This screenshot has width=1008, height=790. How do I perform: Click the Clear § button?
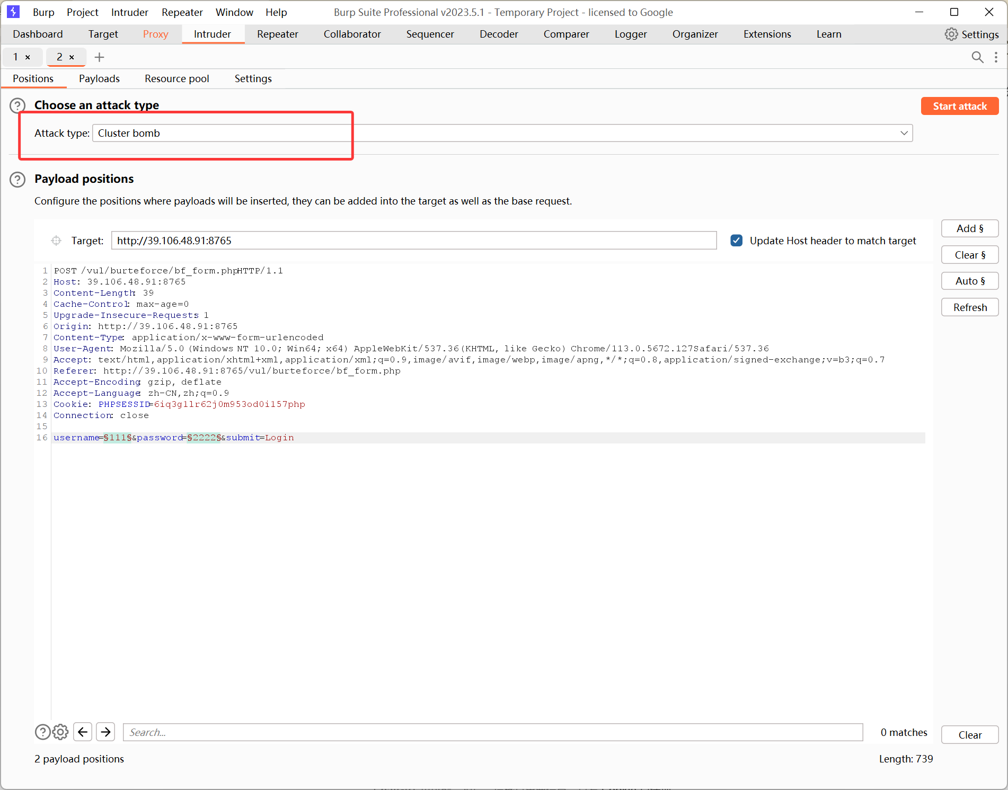point(970,255)
